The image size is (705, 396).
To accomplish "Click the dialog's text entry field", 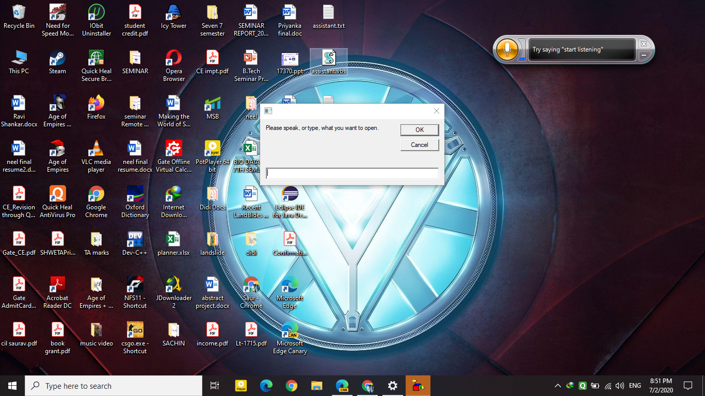I will point(351,173).
